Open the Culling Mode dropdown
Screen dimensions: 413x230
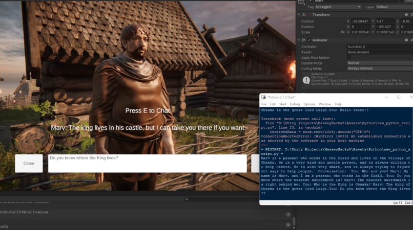380,68
